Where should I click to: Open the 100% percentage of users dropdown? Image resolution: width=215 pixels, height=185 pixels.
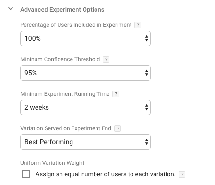coord(85,38)
